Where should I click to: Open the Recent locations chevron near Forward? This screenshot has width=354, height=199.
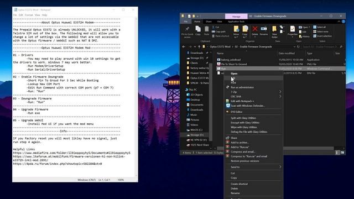(195, 46)
